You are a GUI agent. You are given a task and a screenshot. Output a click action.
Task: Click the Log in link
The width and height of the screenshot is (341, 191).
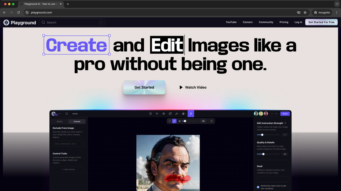(298, 22)
